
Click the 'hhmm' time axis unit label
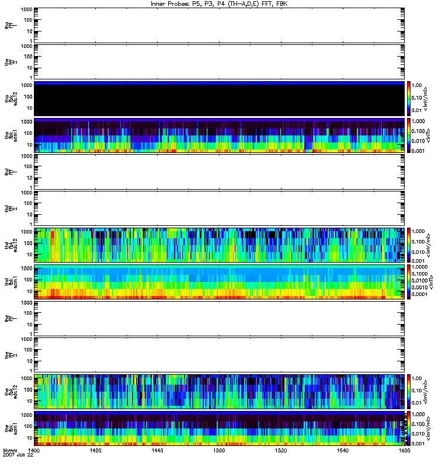[x=10, y=450]
